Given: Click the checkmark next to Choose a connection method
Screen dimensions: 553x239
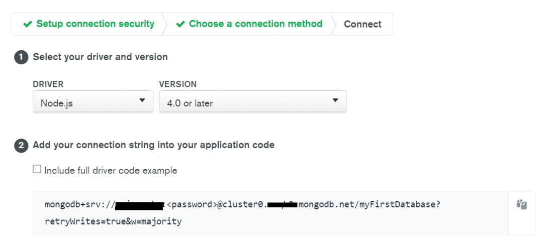Looking at the screenshot, I should [180, 24].
